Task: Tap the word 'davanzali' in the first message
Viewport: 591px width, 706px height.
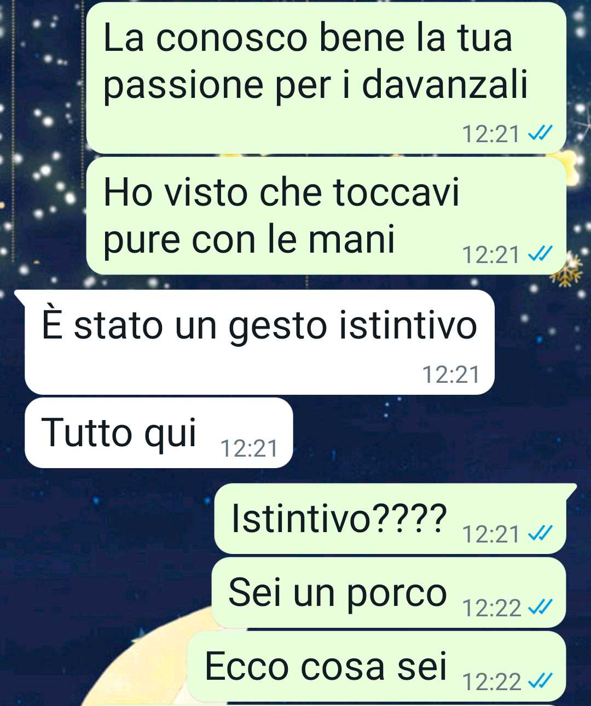Action: tap(445, 85)
